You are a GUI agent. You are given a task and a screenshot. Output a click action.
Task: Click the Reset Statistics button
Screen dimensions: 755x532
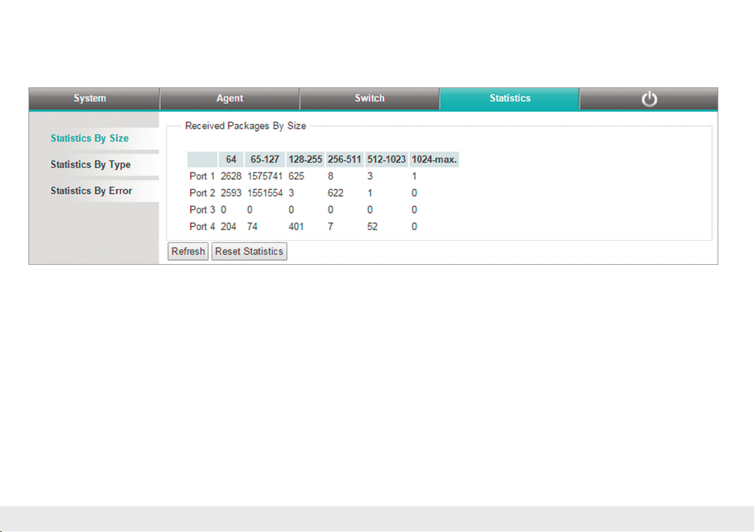click(x=249, y=251)
